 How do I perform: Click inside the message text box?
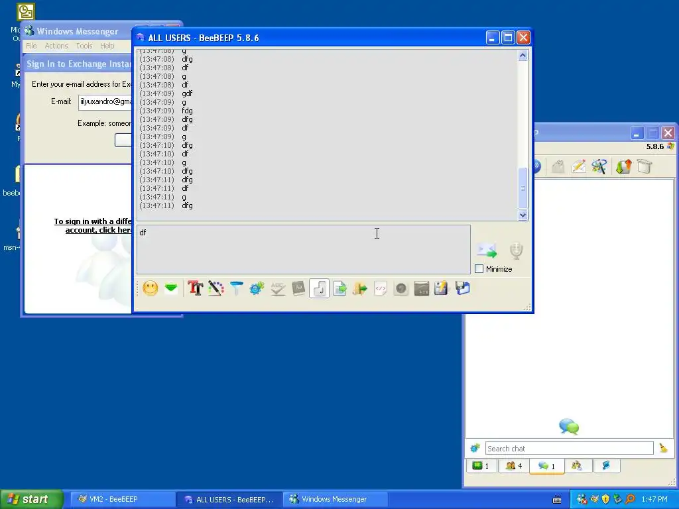304,249
